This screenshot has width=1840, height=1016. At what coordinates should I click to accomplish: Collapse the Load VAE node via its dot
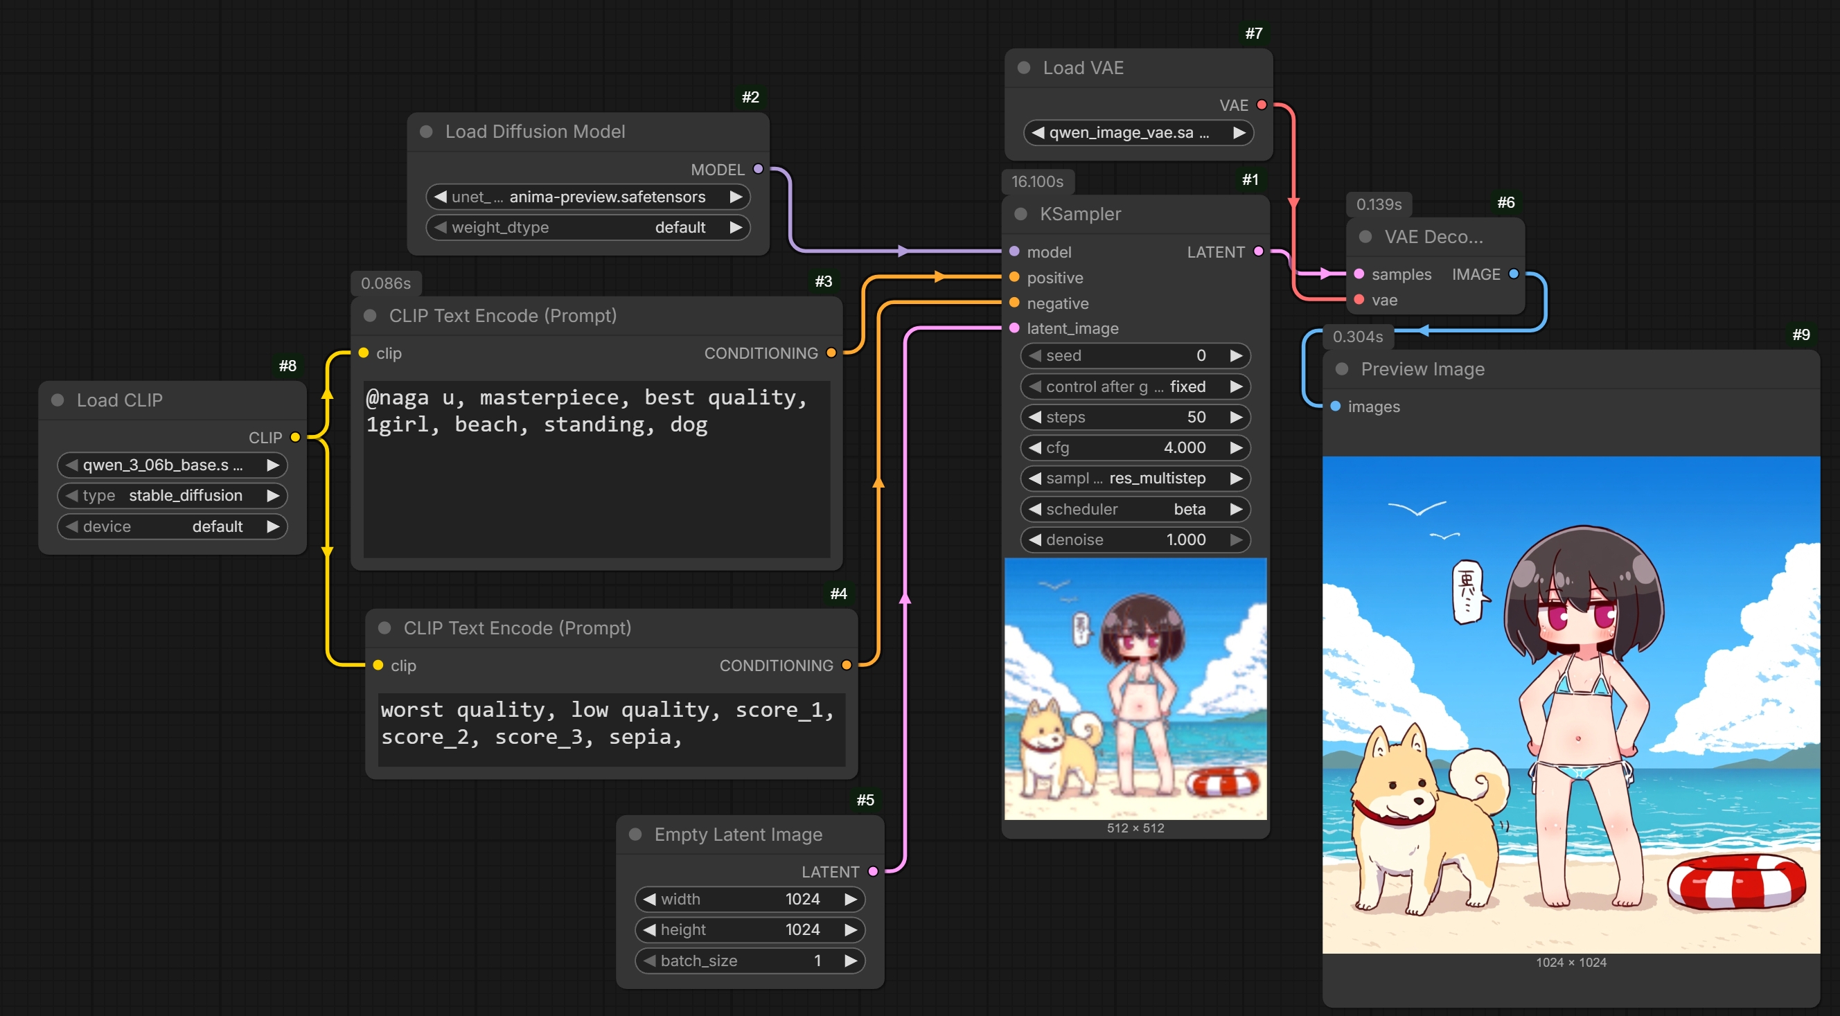(1024, 68)
